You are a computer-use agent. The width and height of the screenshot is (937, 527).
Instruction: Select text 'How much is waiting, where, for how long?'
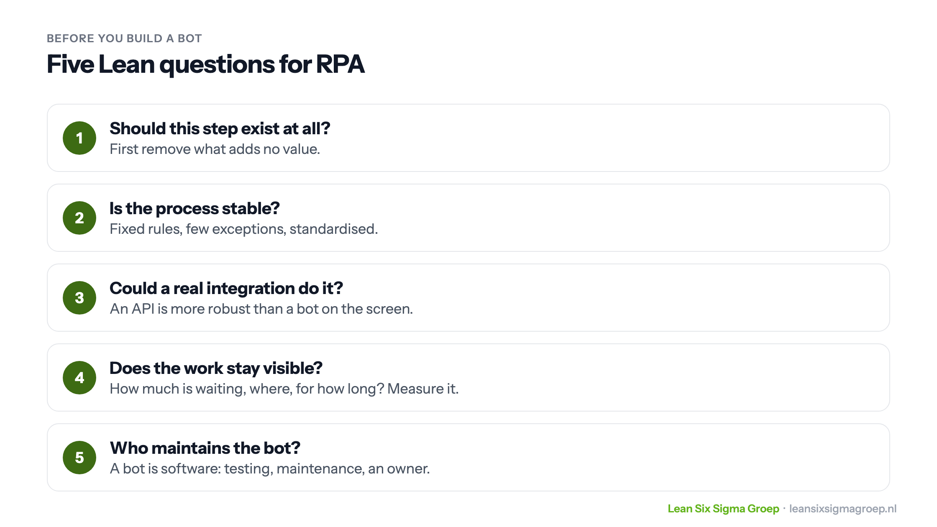click(x=247, y=389)
